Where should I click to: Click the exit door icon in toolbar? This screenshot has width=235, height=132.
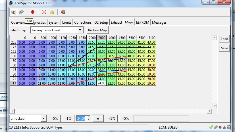pyautogui.click(x=63, y=12)
